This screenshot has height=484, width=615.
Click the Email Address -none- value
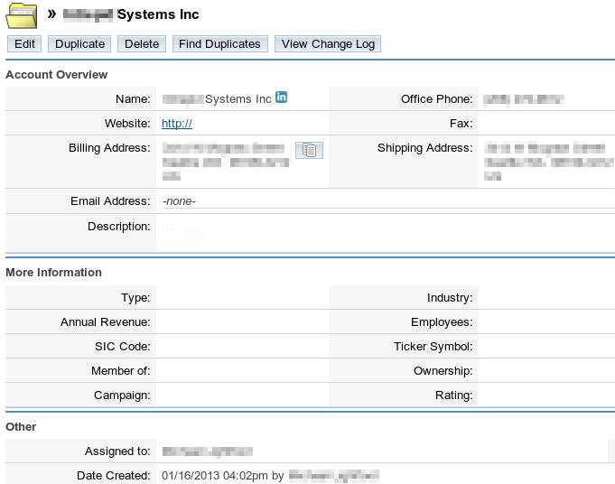(179, 201)
